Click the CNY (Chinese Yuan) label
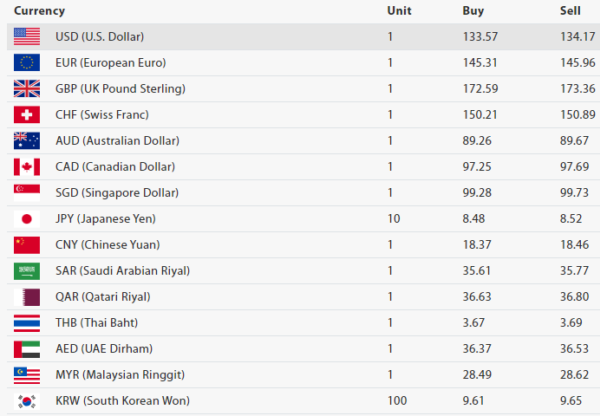 pyautogui.click(x=108, y=244)
